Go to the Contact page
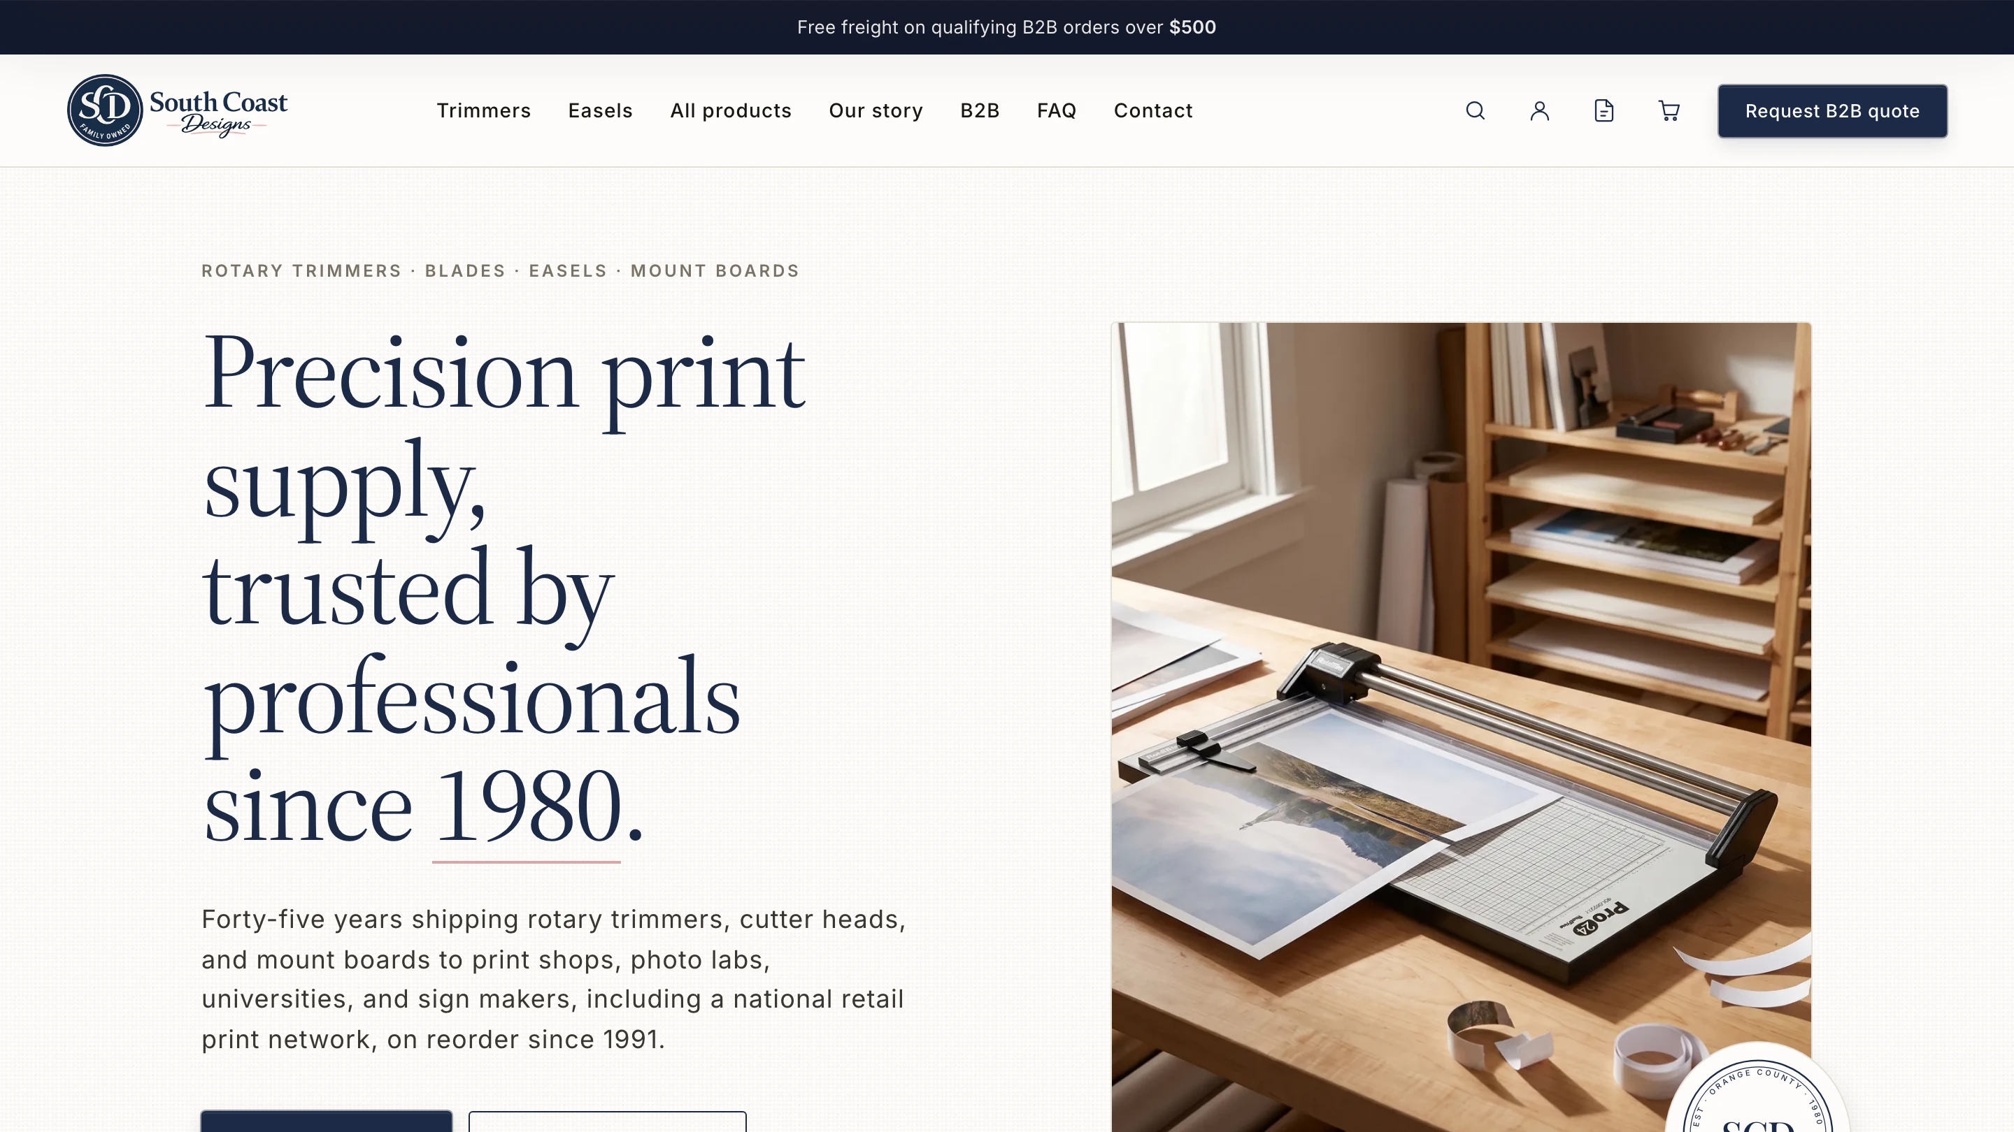The width and height of the screenshot is (2014, 1132). tap(1153, 111)
